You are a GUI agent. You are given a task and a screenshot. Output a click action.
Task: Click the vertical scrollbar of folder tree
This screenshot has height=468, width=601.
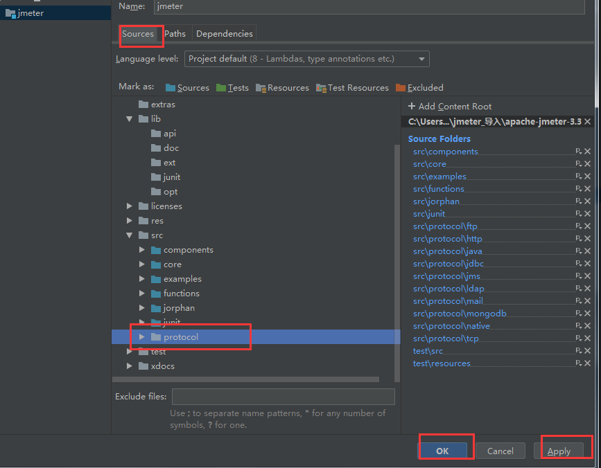click(397, 263)
